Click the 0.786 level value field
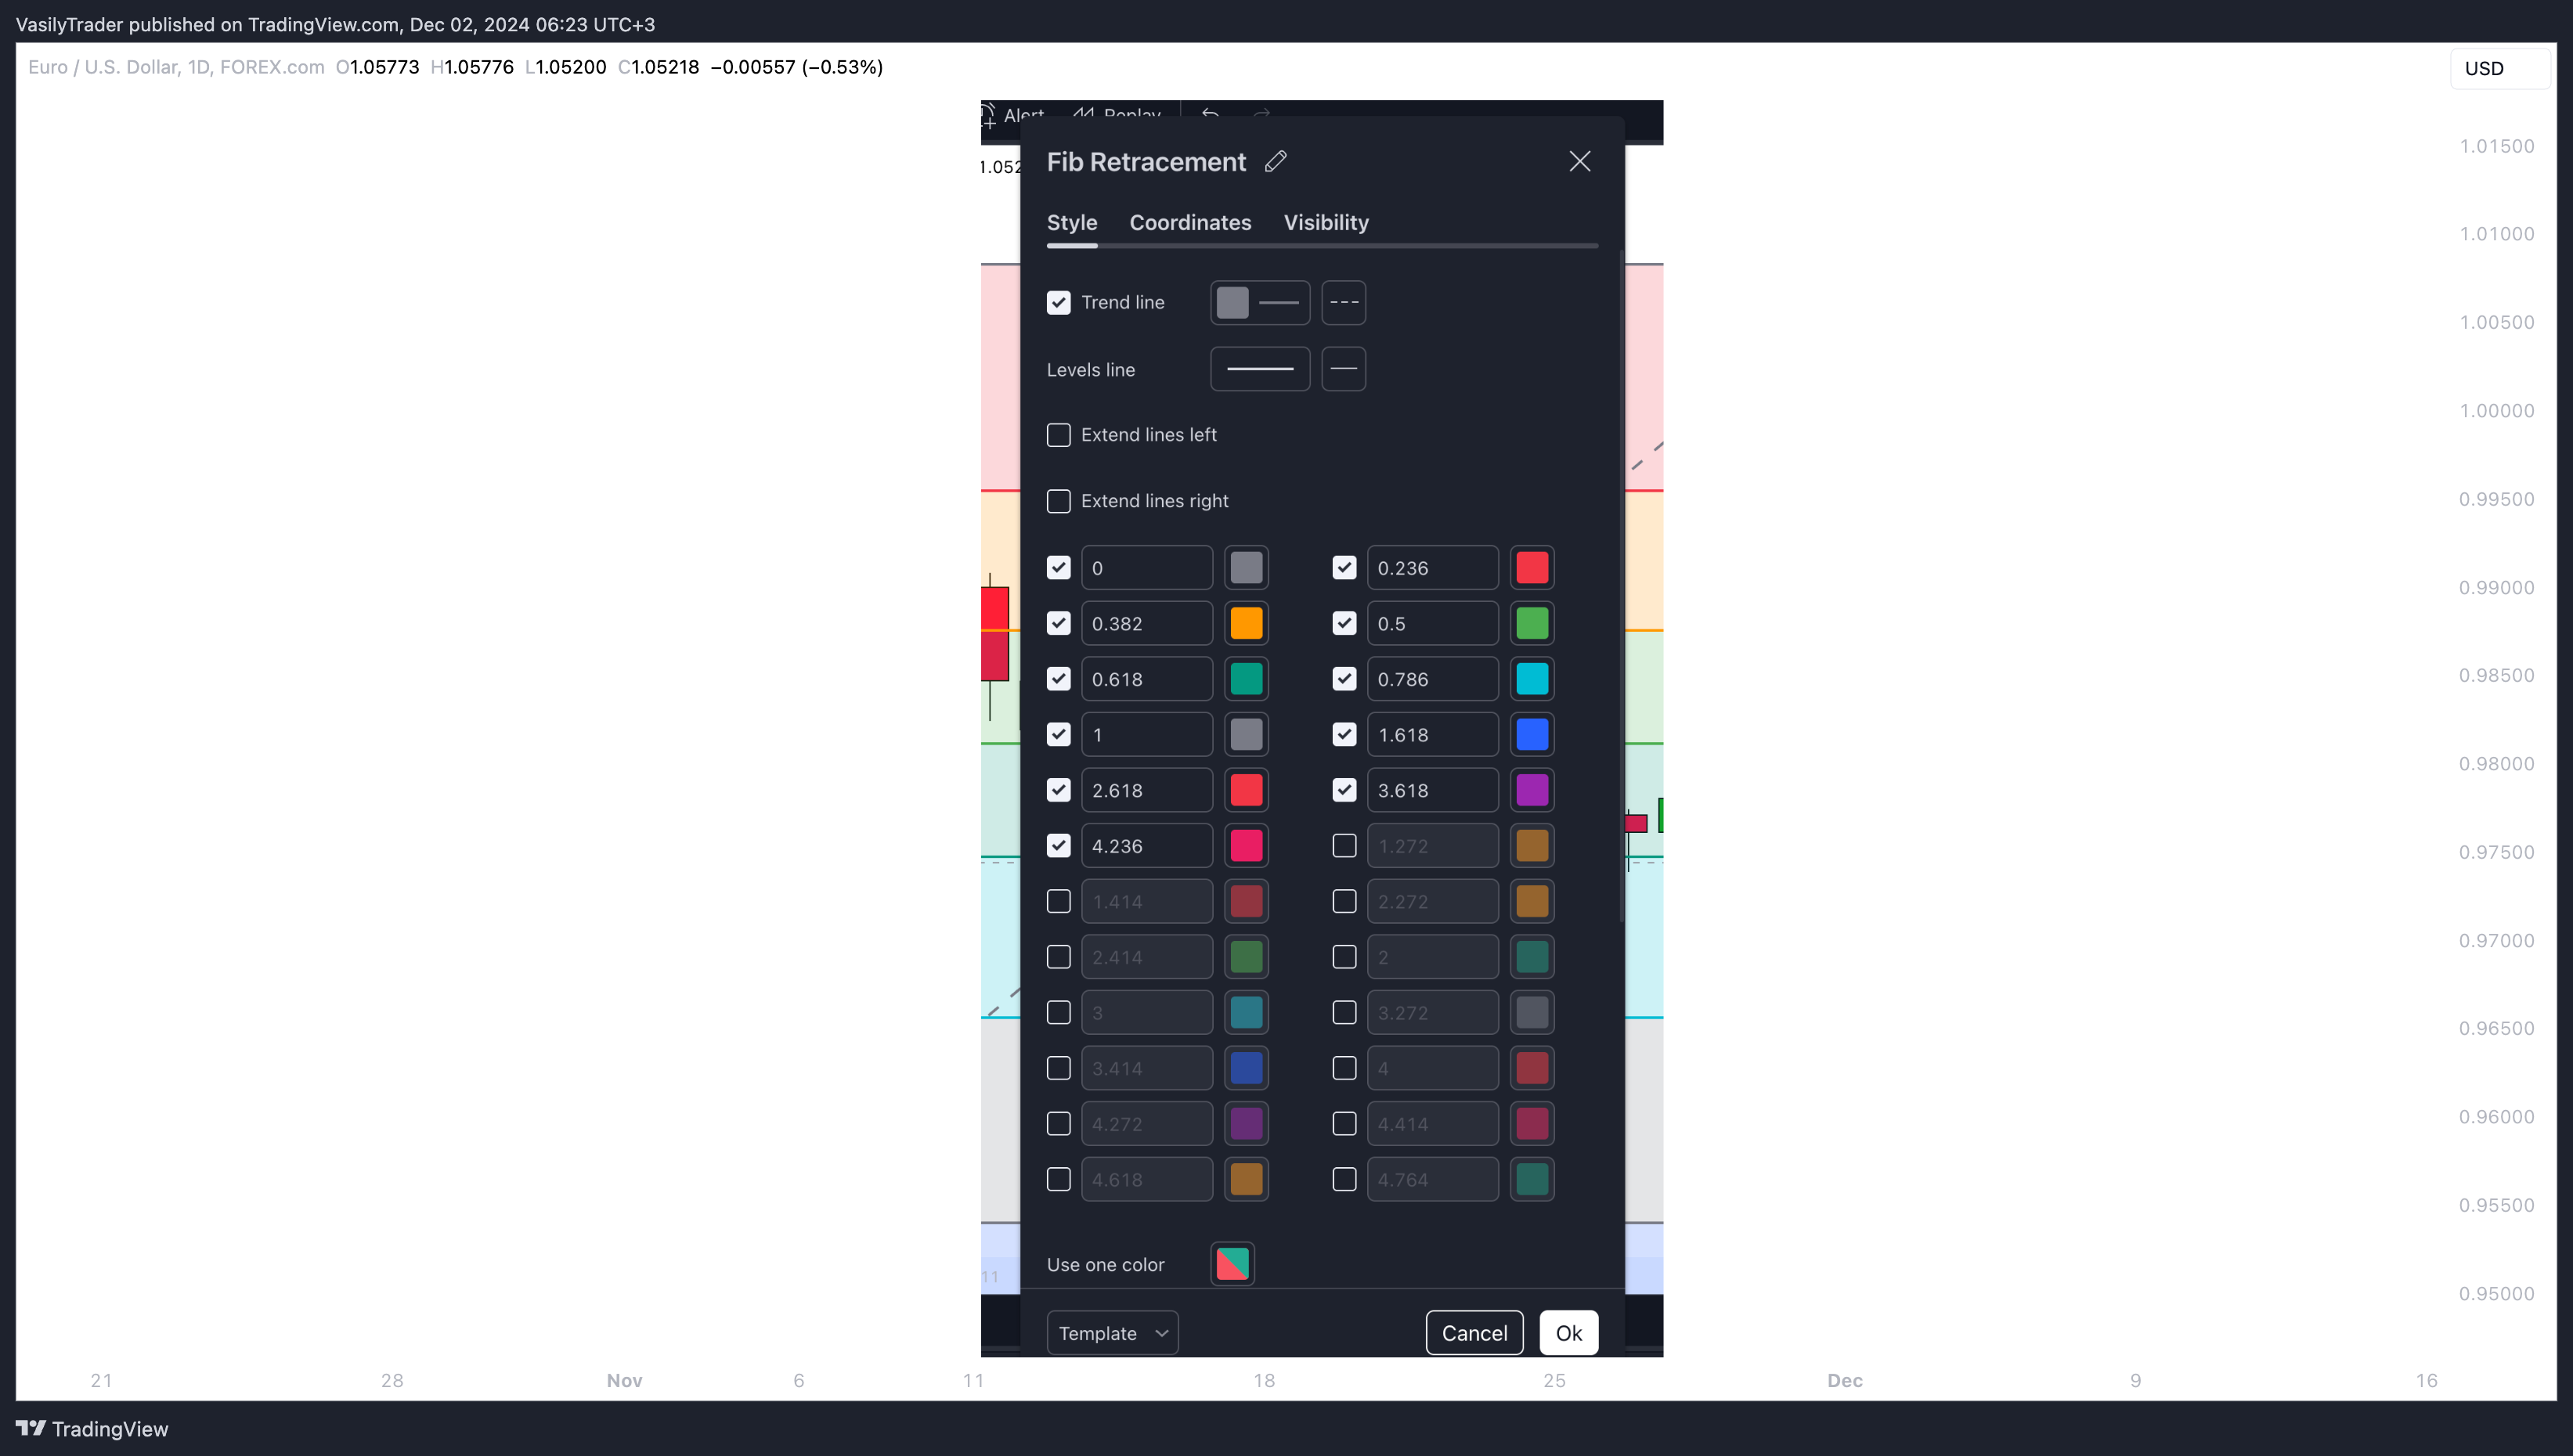Viewport: 2573px width, 1456px height. coord(1432,679)
